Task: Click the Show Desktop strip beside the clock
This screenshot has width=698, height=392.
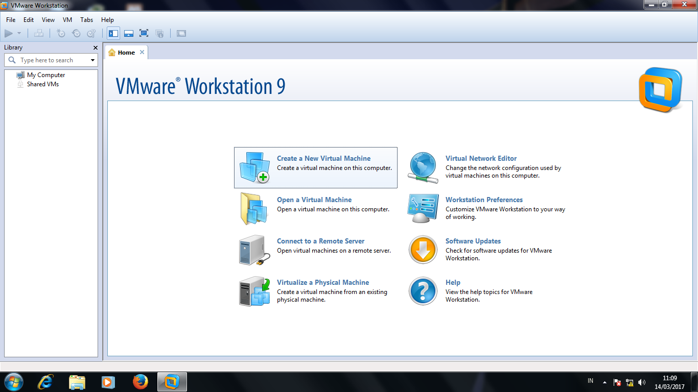Action: coord(694,382)
